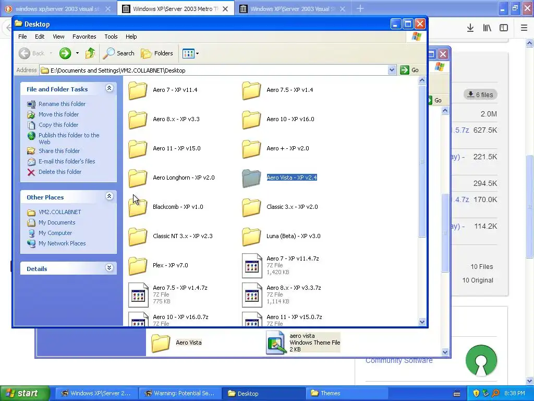Viewport: 534px width, 401px height.
Task: Open VM2.COLLABNET in Other Places
Action: 59,212
